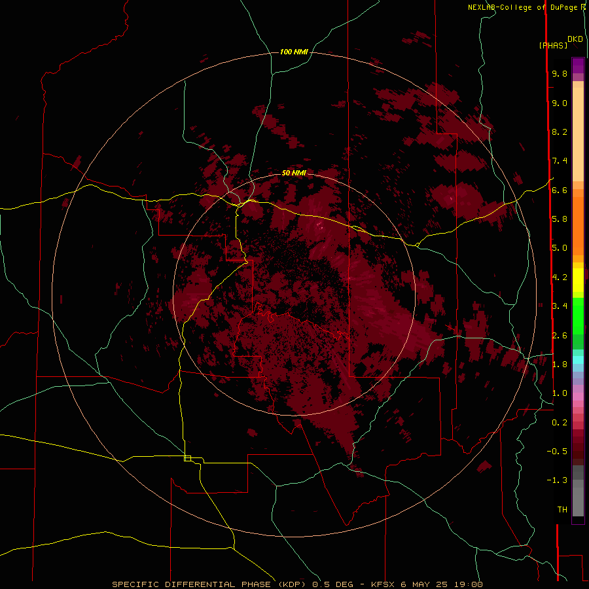Click the DKD label above color scale
Image resolution: width=589 pixels, height=589 pixels.
[x=575, y=39]
